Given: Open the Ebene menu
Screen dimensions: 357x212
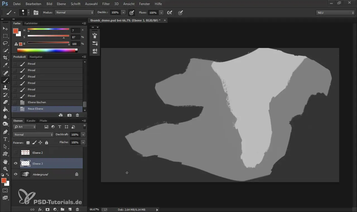Looking at the screenshot, I should [x=61, y=4].
